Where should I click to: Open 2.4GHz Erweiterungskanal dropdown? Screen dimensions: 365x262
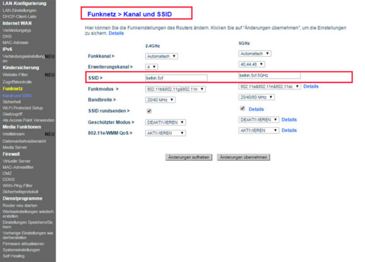coord(152,67)
